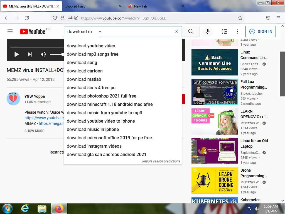Open the YouTube guide hamburger menu
This screenshot has height=214, width=285.
click(10, 31)
